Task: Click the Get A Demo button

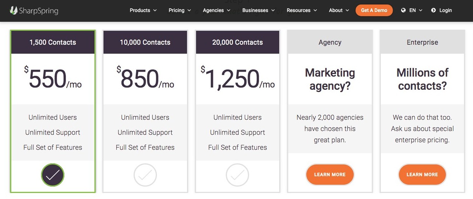Action: 374,11
